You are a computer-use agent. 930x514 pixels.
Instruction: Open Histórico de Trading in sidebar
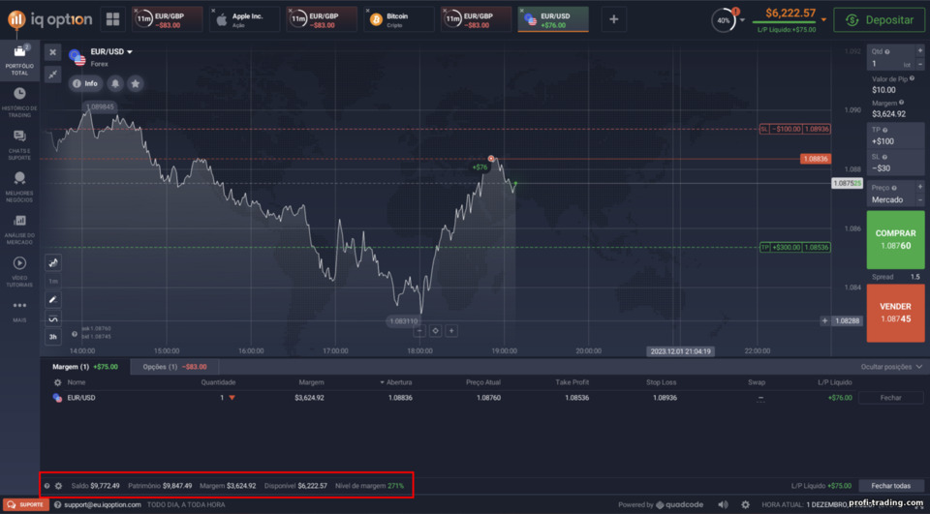19,102
